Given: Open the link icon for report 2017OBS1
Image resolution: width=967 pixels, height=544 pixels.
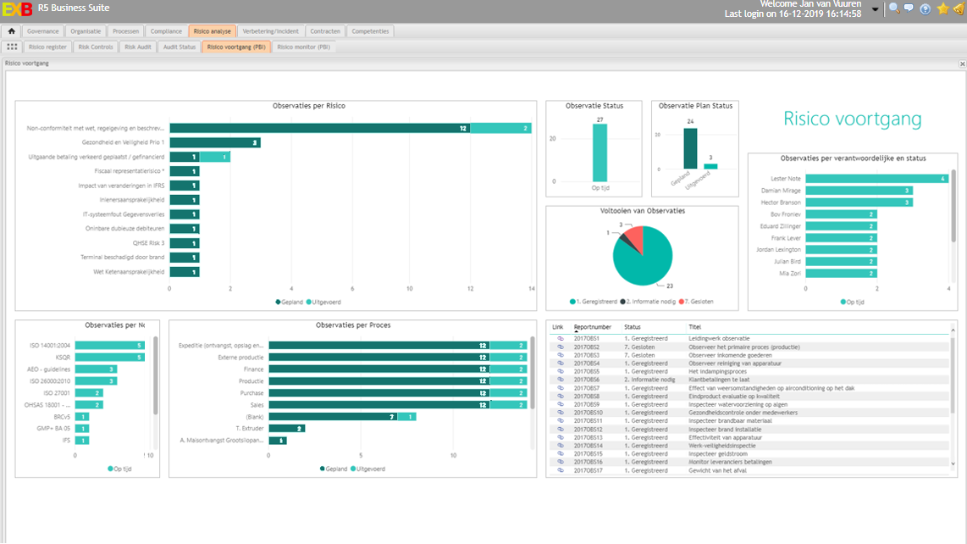Looking at the screenshot, I should click(x=559, y=336).
